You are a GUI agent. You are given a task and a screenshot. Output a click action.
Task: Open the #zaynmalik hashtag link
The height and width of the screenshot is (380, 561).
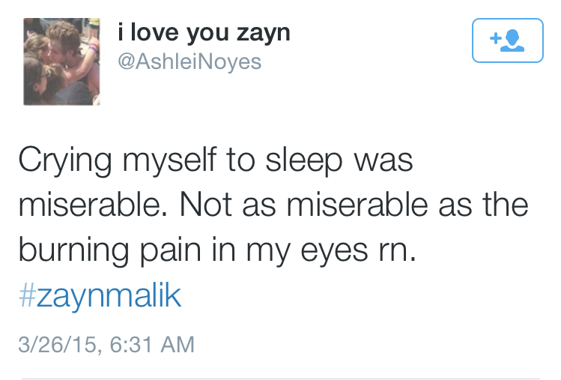100,296
